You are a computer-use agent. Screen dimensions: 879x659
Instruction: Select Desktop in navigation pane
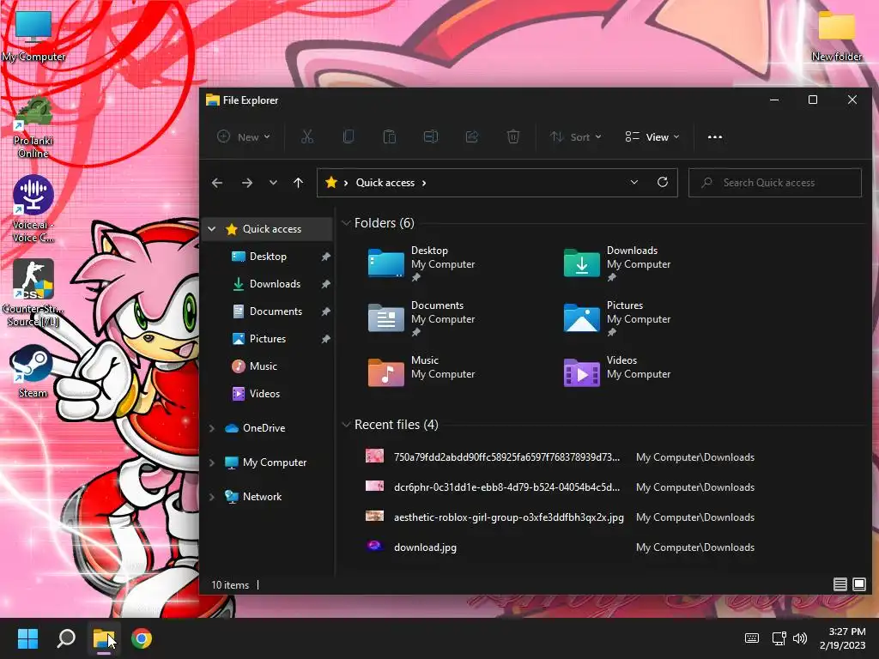268,256
